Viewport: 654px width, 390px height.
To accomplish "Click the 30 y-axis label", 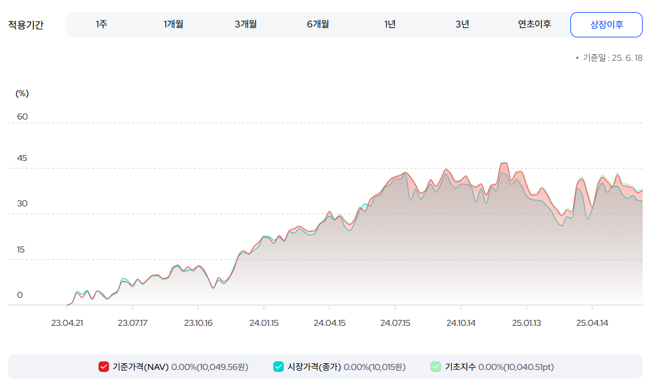I will [x=22, y=204].
